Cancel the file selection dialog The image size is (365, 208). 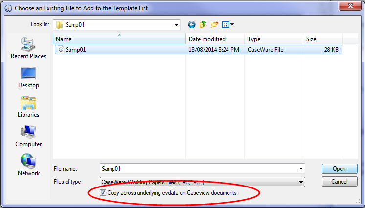pyautogui.click(x=340, y=182)
